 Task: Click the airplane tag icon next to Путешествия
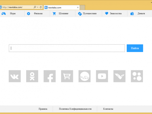coord(80,14)
